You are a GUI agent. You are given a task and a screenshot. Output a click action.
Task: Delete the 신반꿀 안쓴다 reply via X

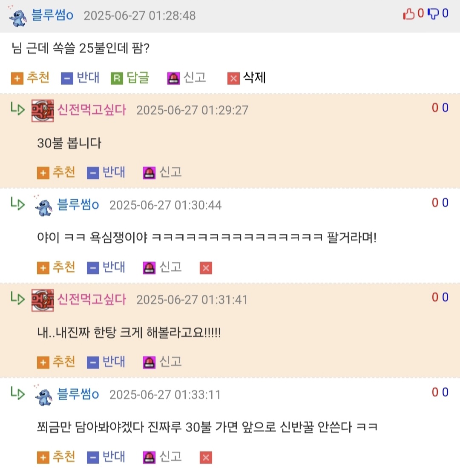click(206, 457)
